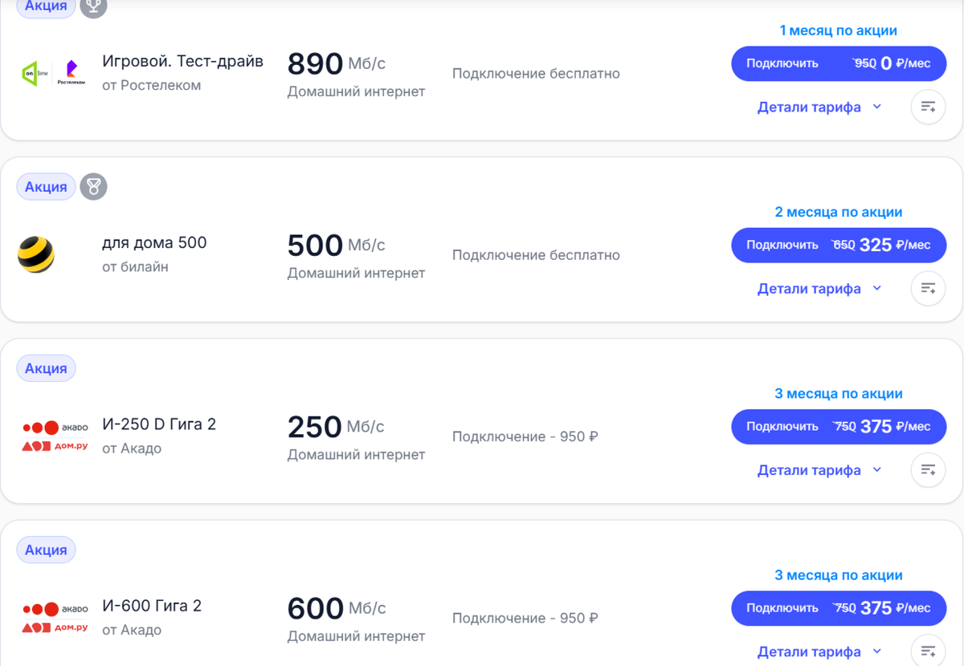This screenshot has height=666, width=964.
Task: Add И-600 Гига 2 to comparison
Action: [x=928, y=651]
